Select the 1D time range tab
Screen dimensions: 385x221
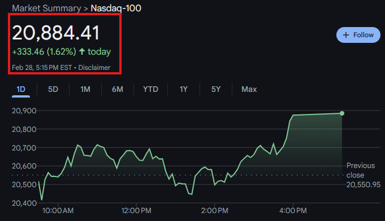(x=21, y=89)
